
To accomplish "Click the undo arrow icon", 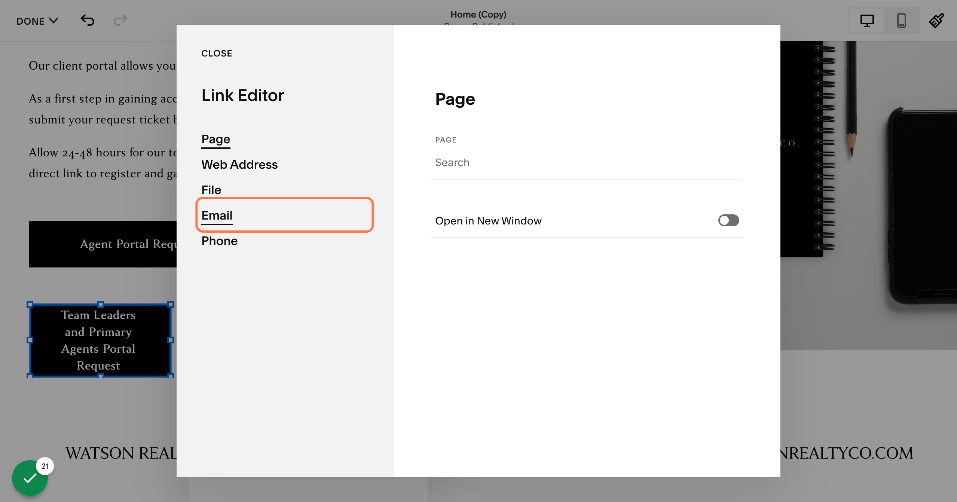I will pyautogui.click(x=88, y=20).
